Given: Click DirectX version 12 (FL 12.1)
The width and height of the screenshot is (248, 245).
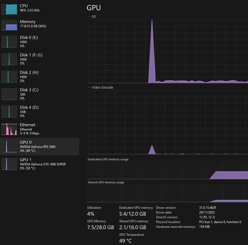Looking at the screenshot, I should (207, 217).
